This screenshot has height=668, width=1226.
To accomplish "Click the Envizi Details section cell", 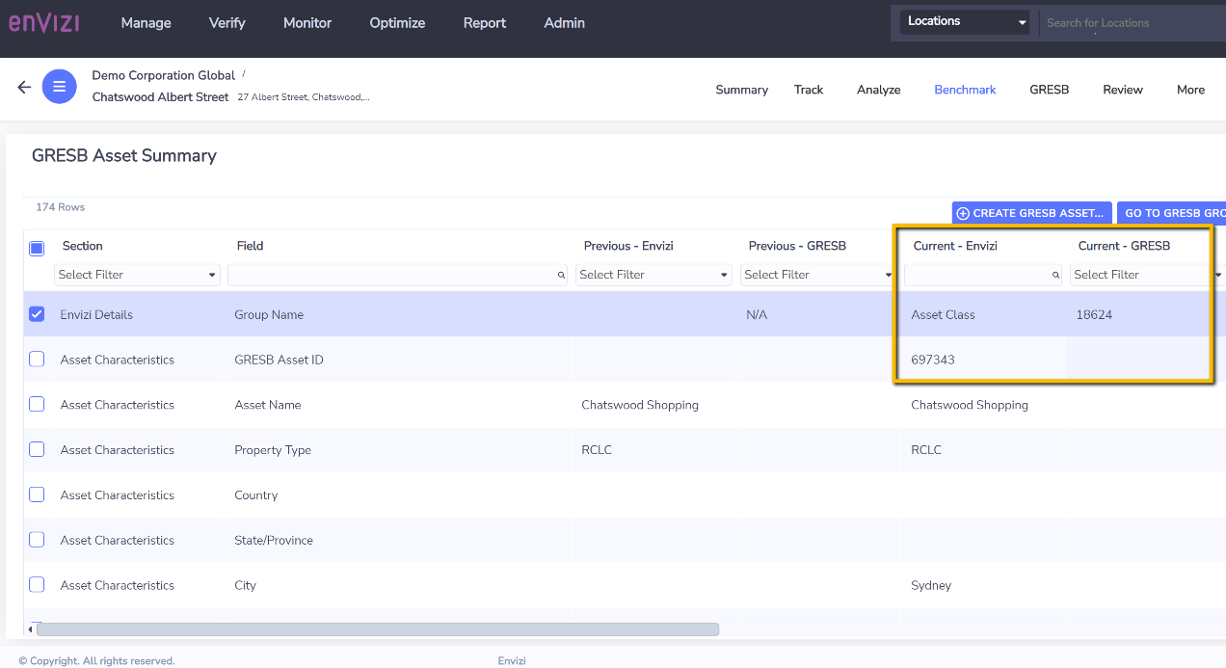I will click(96, 314).
